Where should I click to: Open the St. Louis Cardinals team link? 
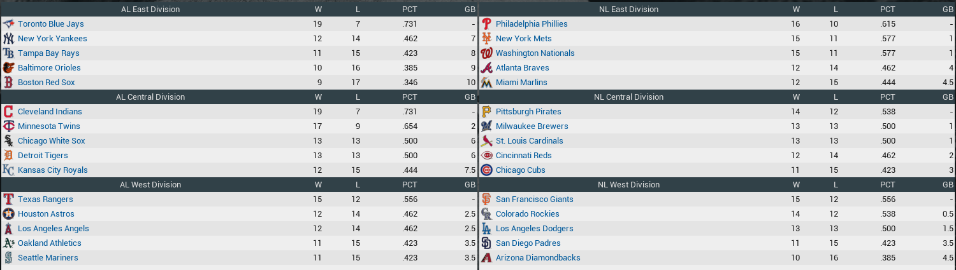[x=529, y=141]
